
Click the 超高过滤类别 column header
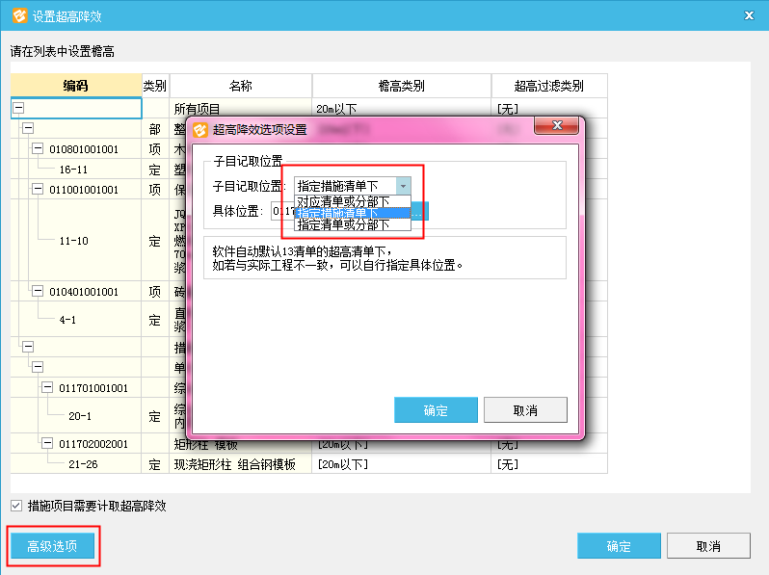[x=548, y=86]
